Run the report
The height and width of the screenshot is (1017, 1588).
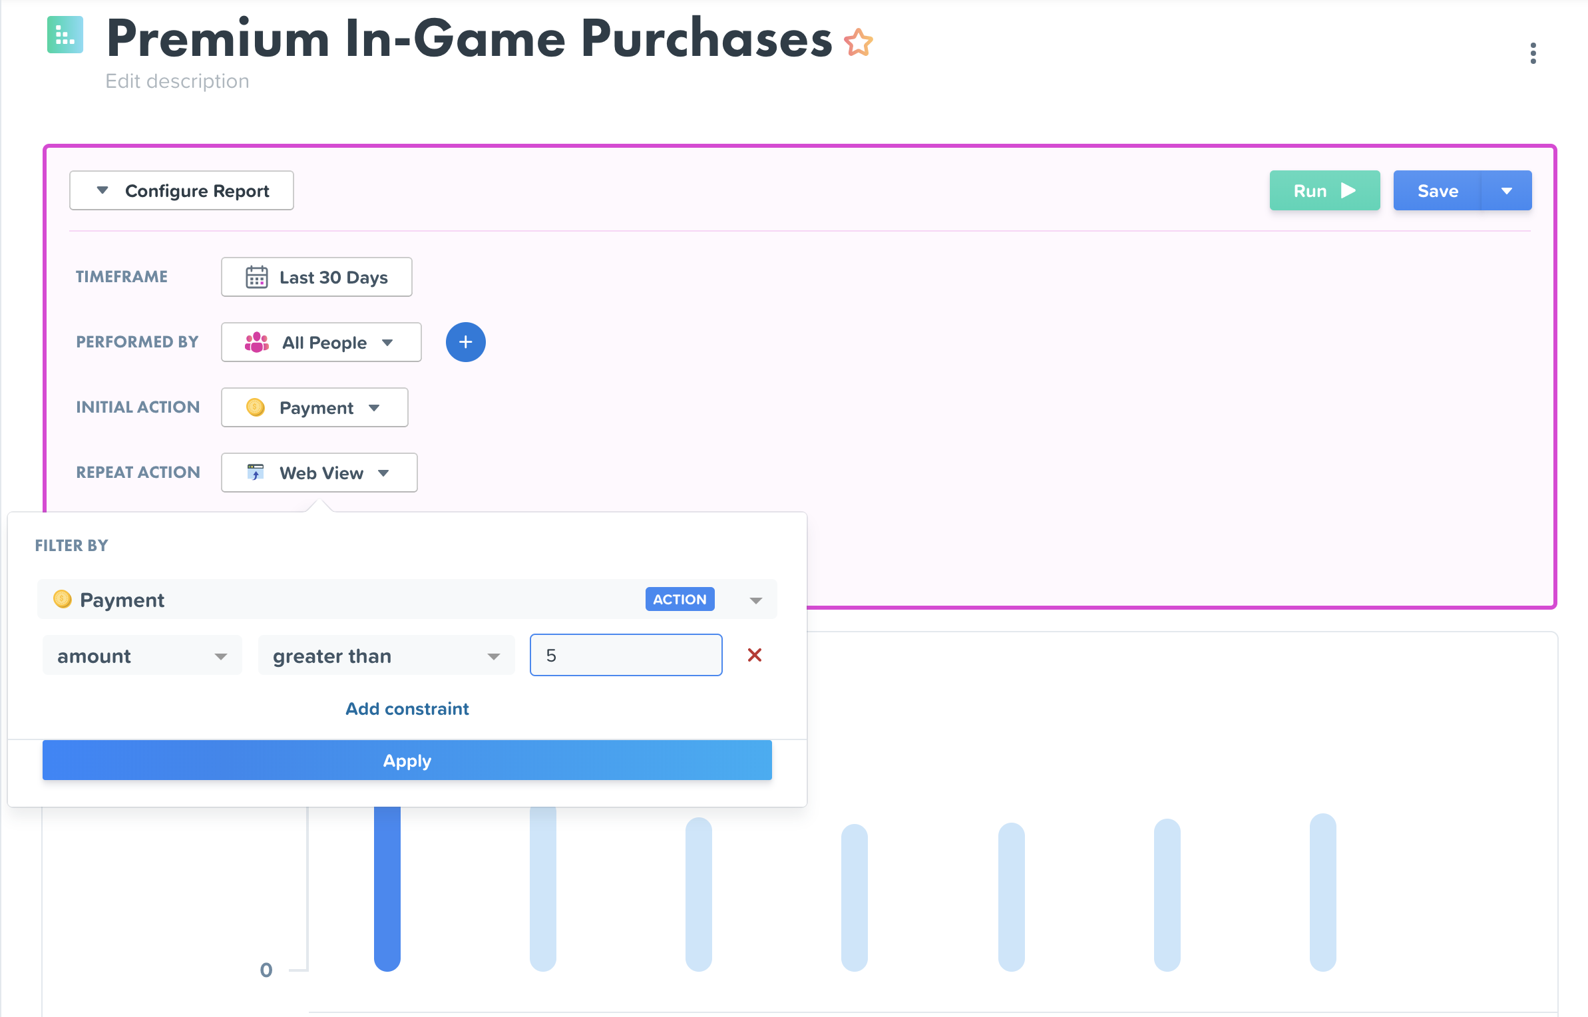[1324, 190]
